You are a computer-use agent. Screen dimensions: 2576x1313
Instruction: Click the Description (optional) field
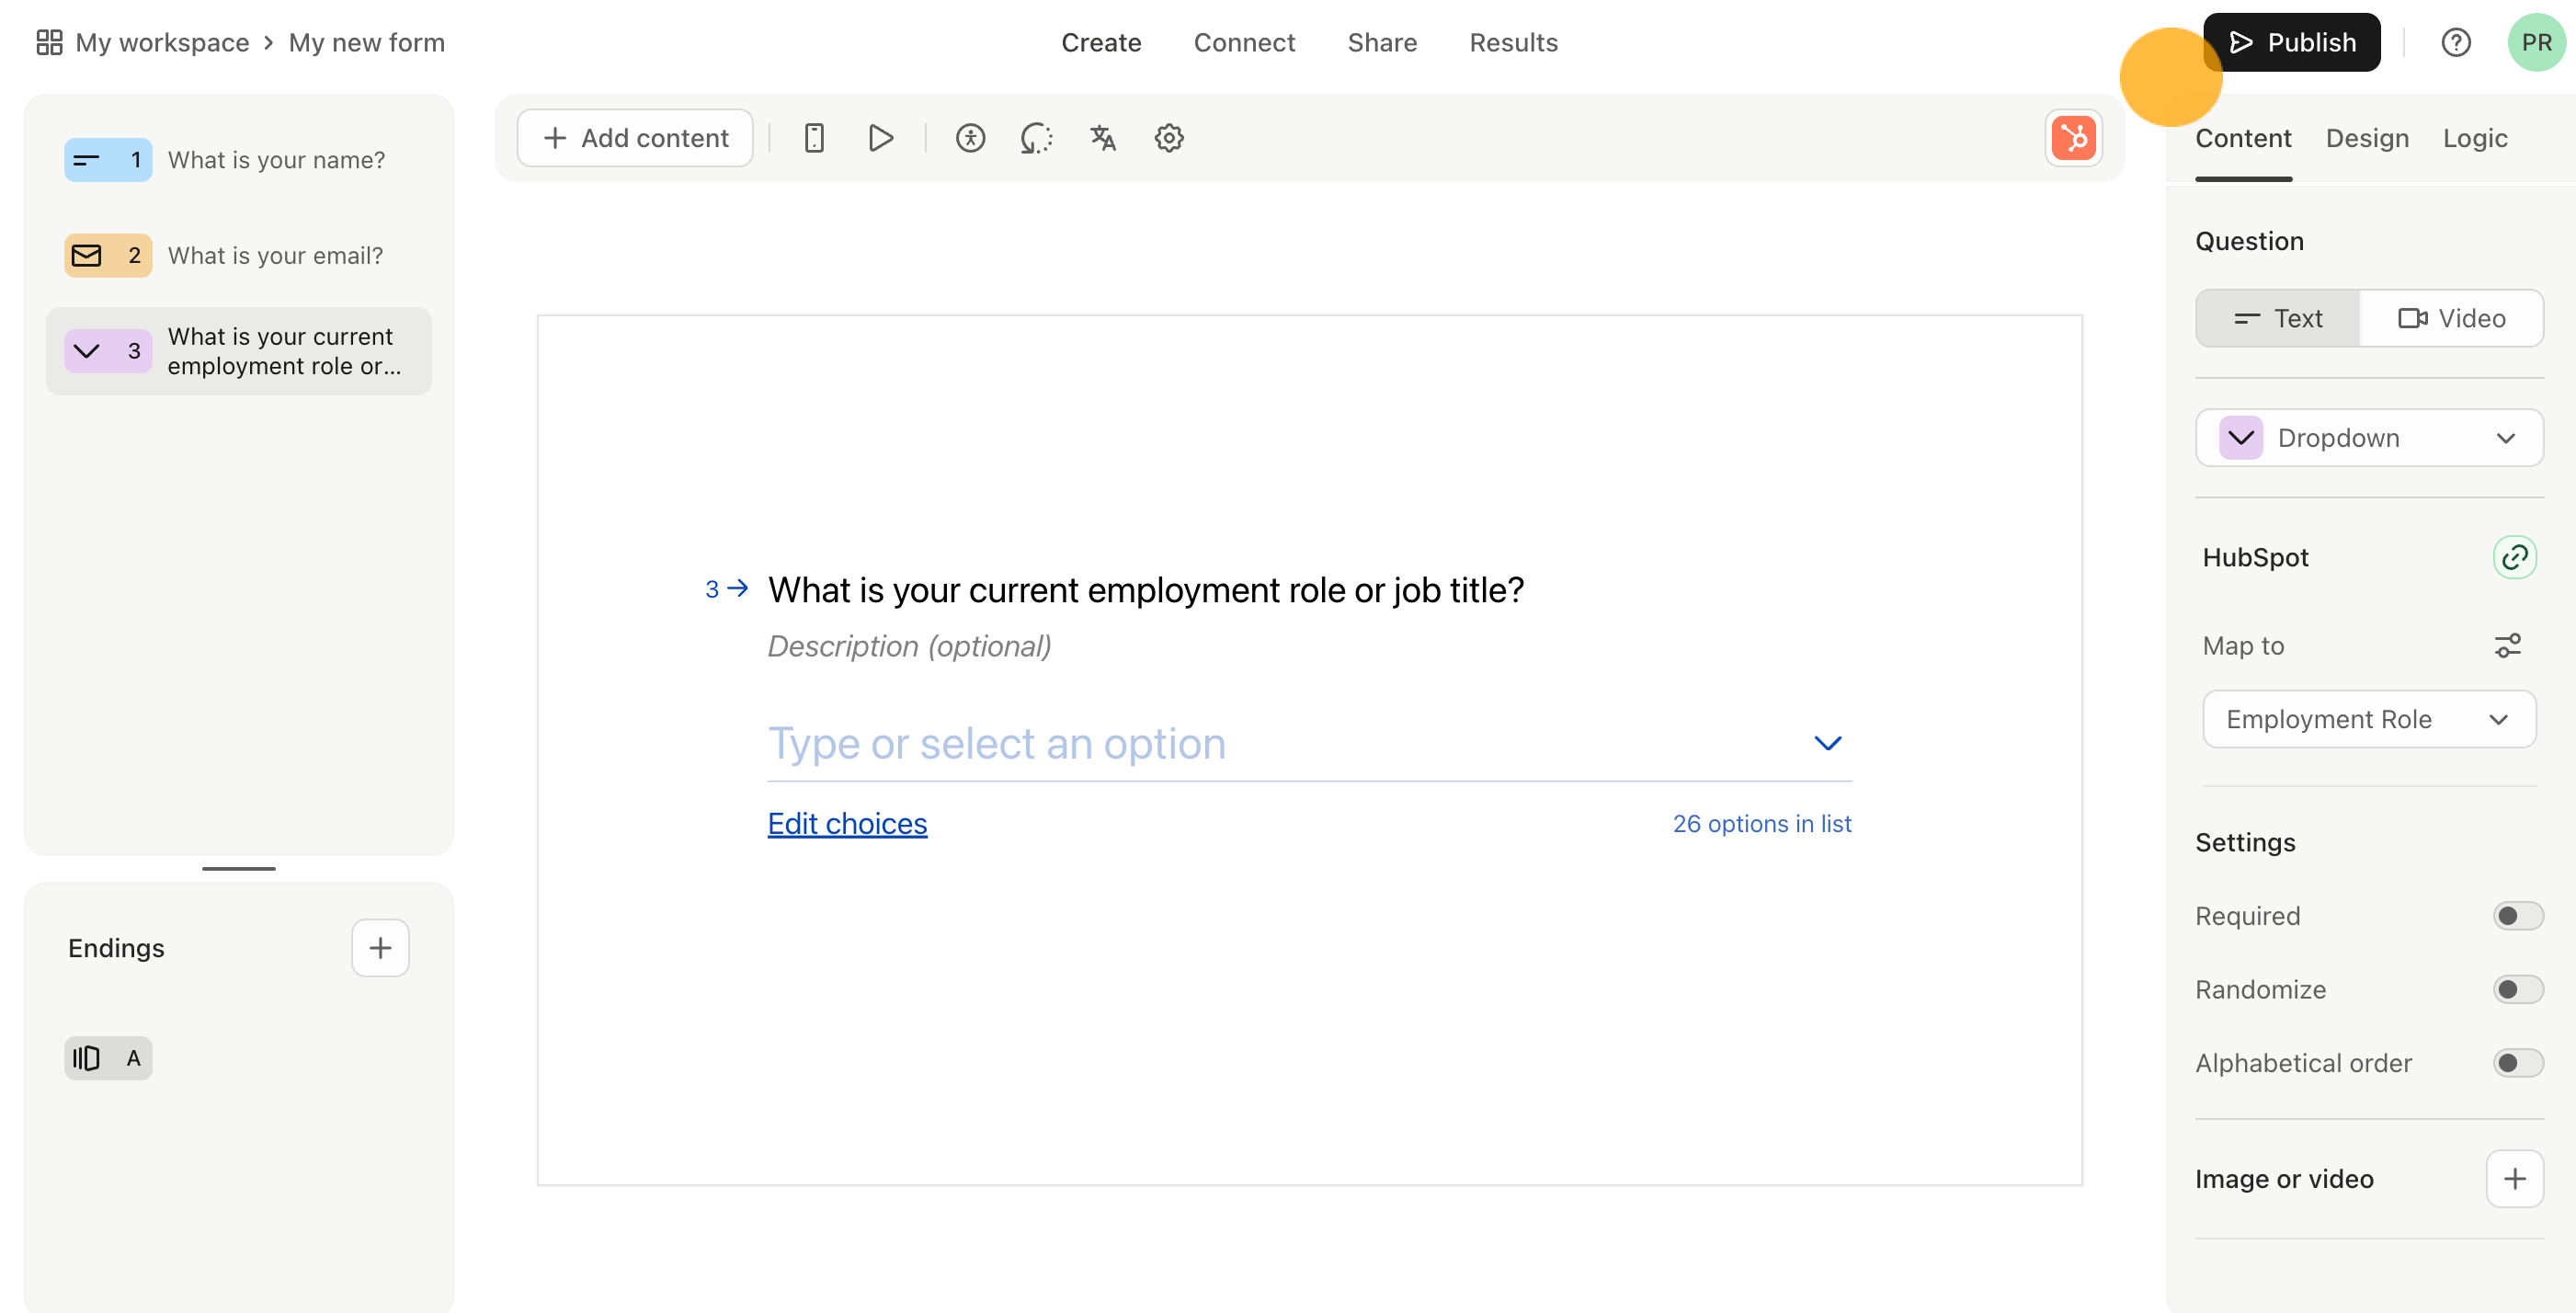pyautogui.click(x=909, y=647)
